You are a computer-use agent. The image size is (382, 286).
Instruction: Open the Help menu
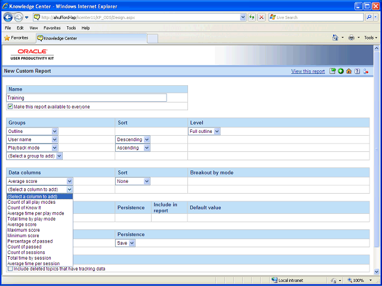click(85, 28)
